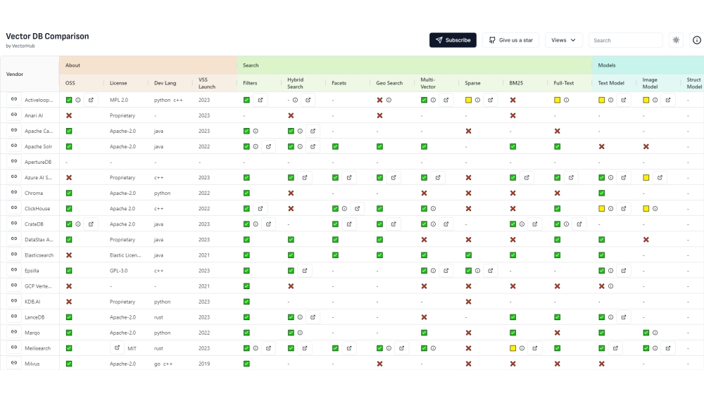The width and height of the screenshot is (704, 396).
Task: Click the Give us a star button
Action: pos(510,40)
